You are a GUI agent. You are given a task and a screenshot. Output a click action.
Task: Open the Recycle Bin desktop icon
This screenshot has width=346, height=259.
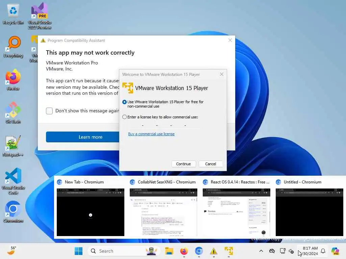[x=13, y=14]
